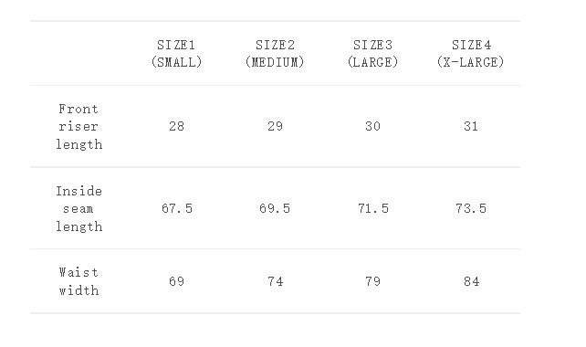
Task: Select the inside seam value 71.5
Action: [373, 208]
